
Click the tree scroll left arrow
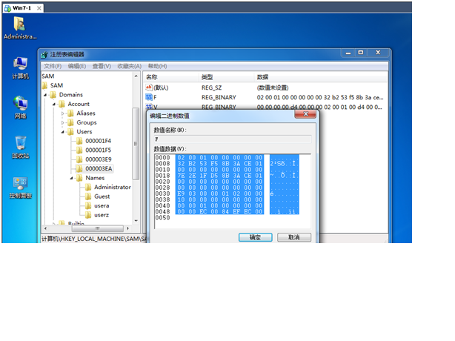tap(45, 228)
